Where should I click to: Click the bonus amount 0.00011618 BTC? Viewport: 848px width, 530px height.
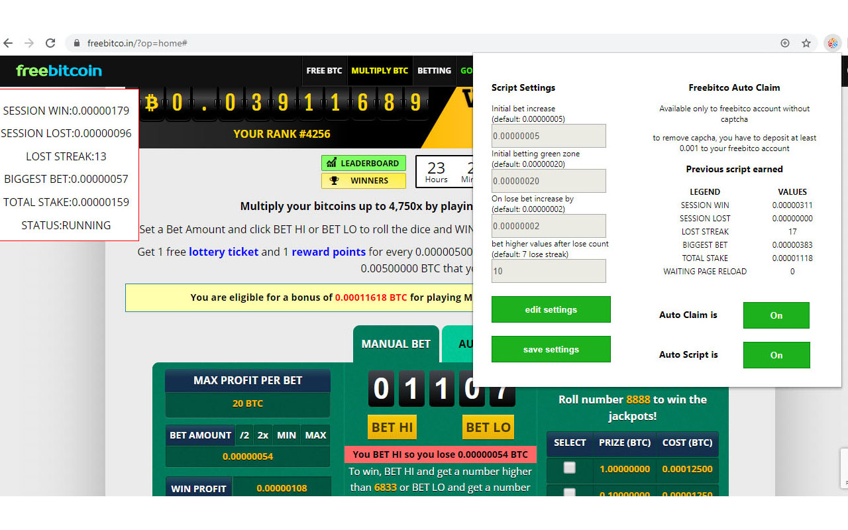371,297
